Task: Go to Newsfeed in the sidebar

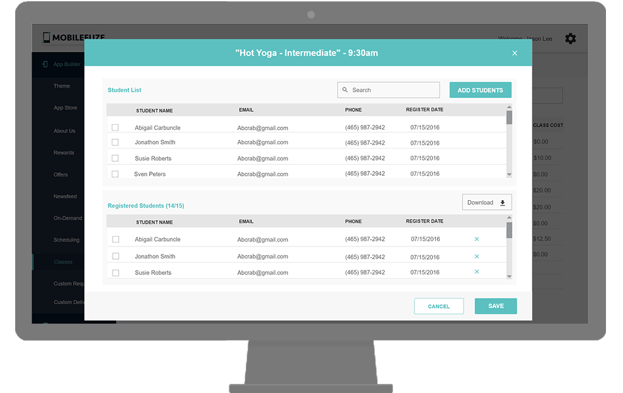Action: 65,196
